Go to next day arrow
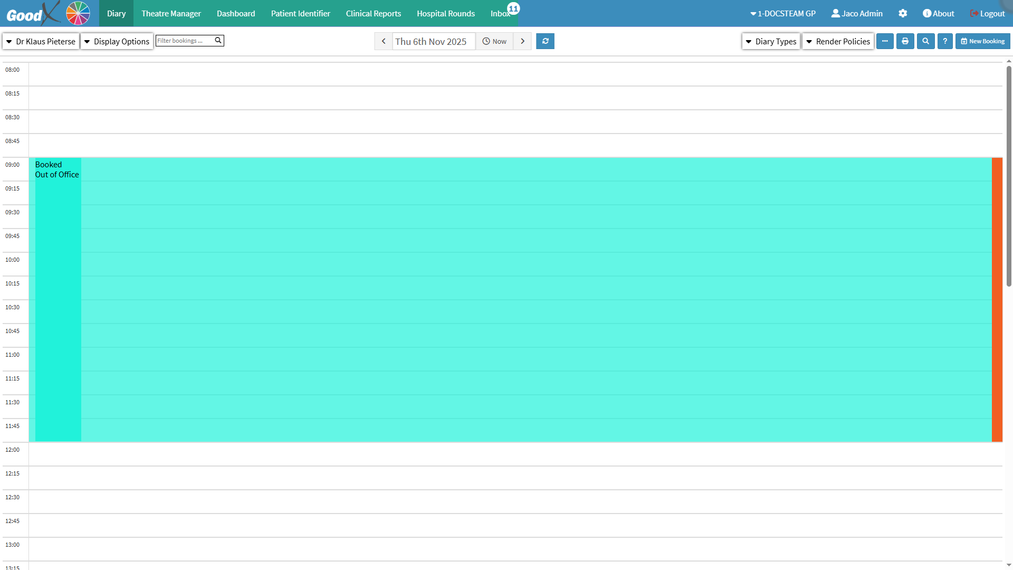The image size is (1013, 570). (522, 41)
